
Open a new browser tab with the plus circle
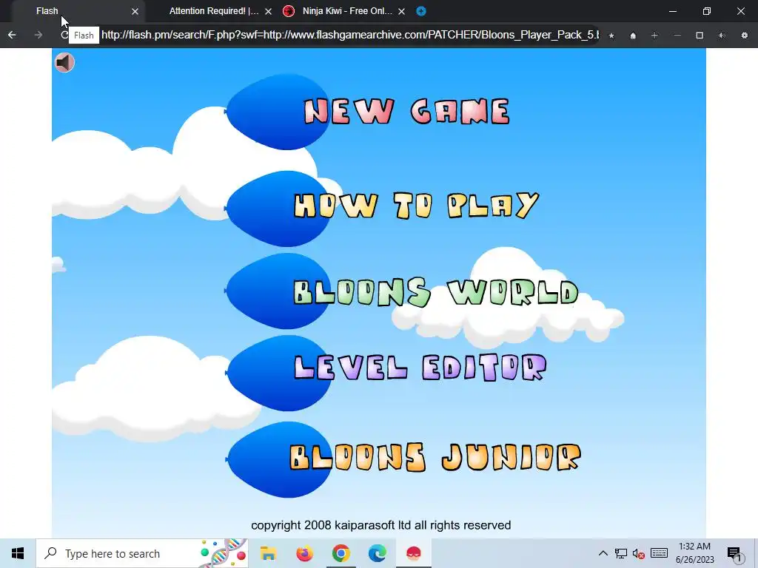(x=421, y=11)
